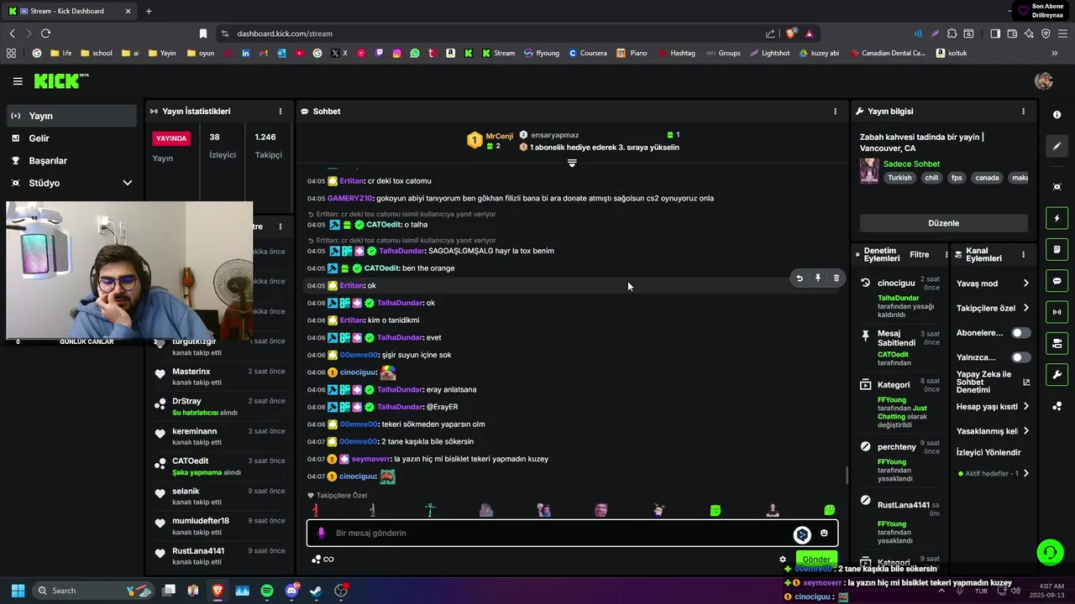Screen dimensions: 1075x604
Task: Collapse the gift leaderboard chevron
Action: [572, 163]
